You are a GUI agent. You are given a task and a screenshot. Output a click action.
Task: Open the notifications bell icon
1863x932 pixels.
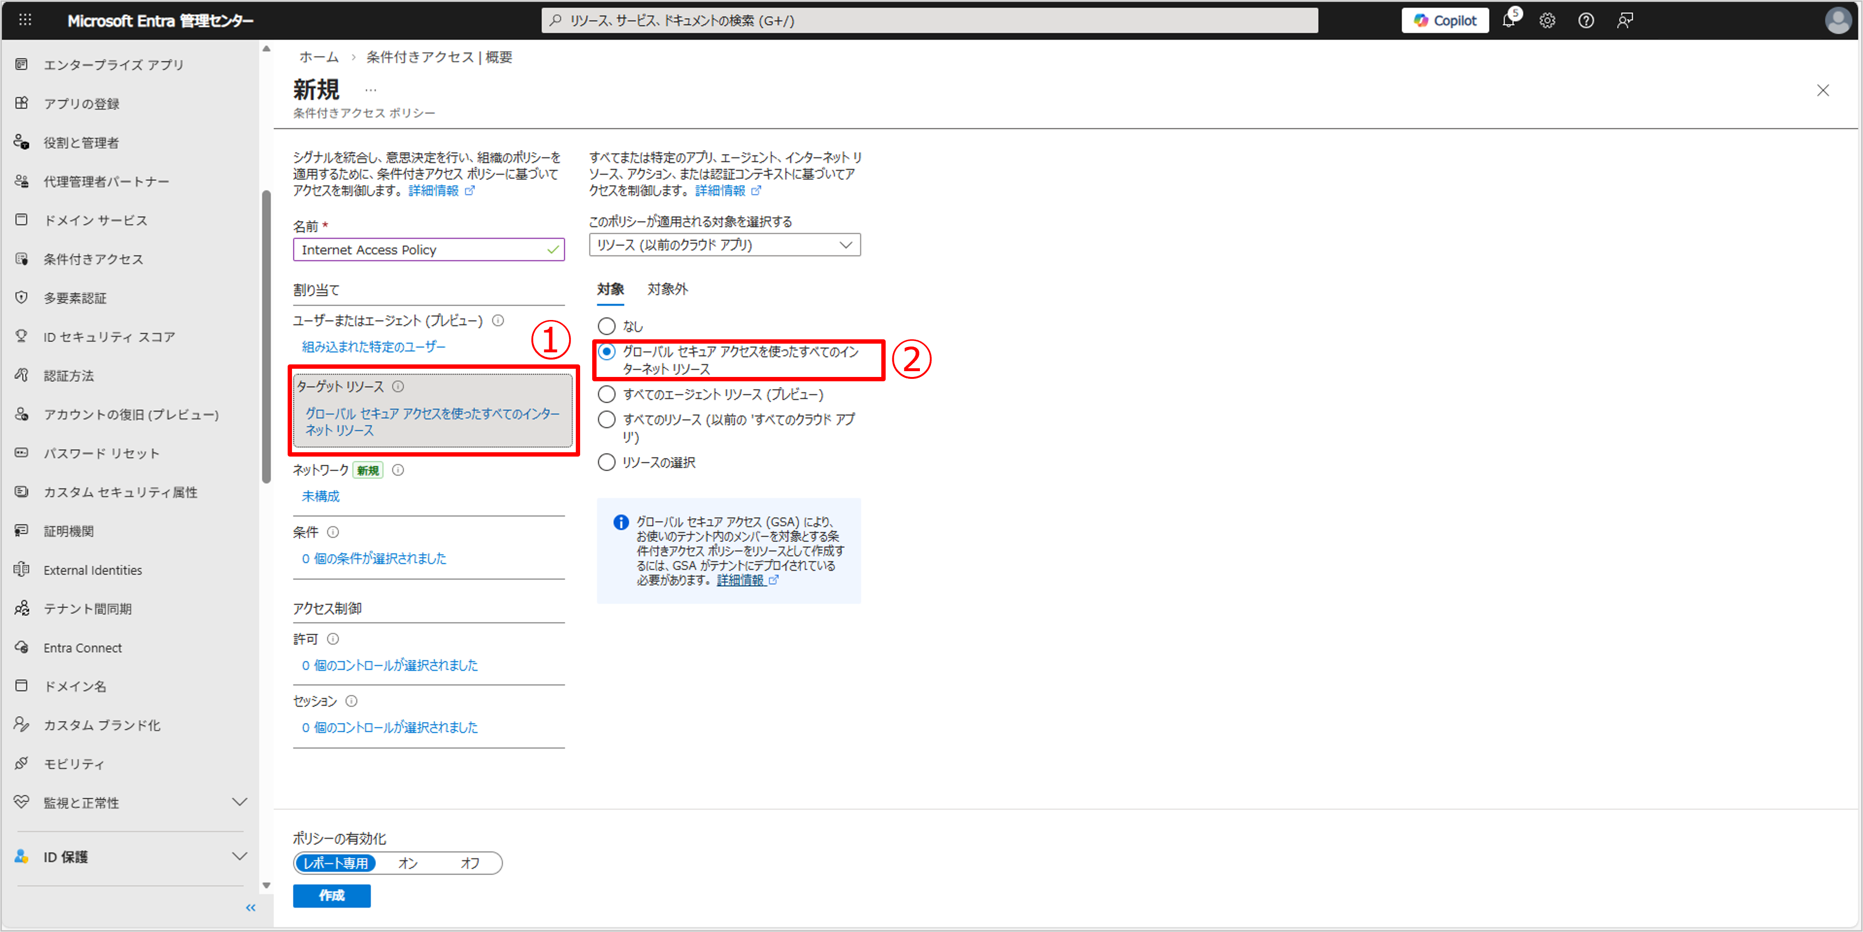1509,20
